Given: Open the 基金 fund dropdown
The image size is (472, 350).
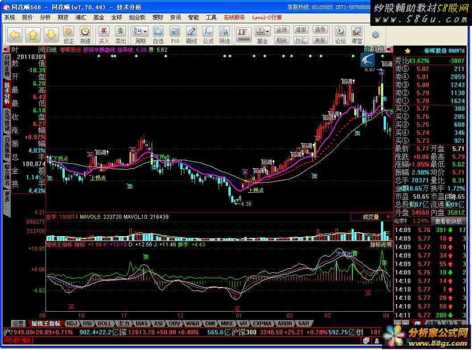Looking at the screenshot, I should click(262, 35).
